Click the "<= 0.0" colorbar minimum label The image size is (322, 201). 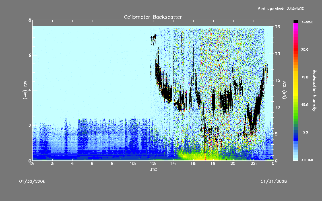pos(307,160)
